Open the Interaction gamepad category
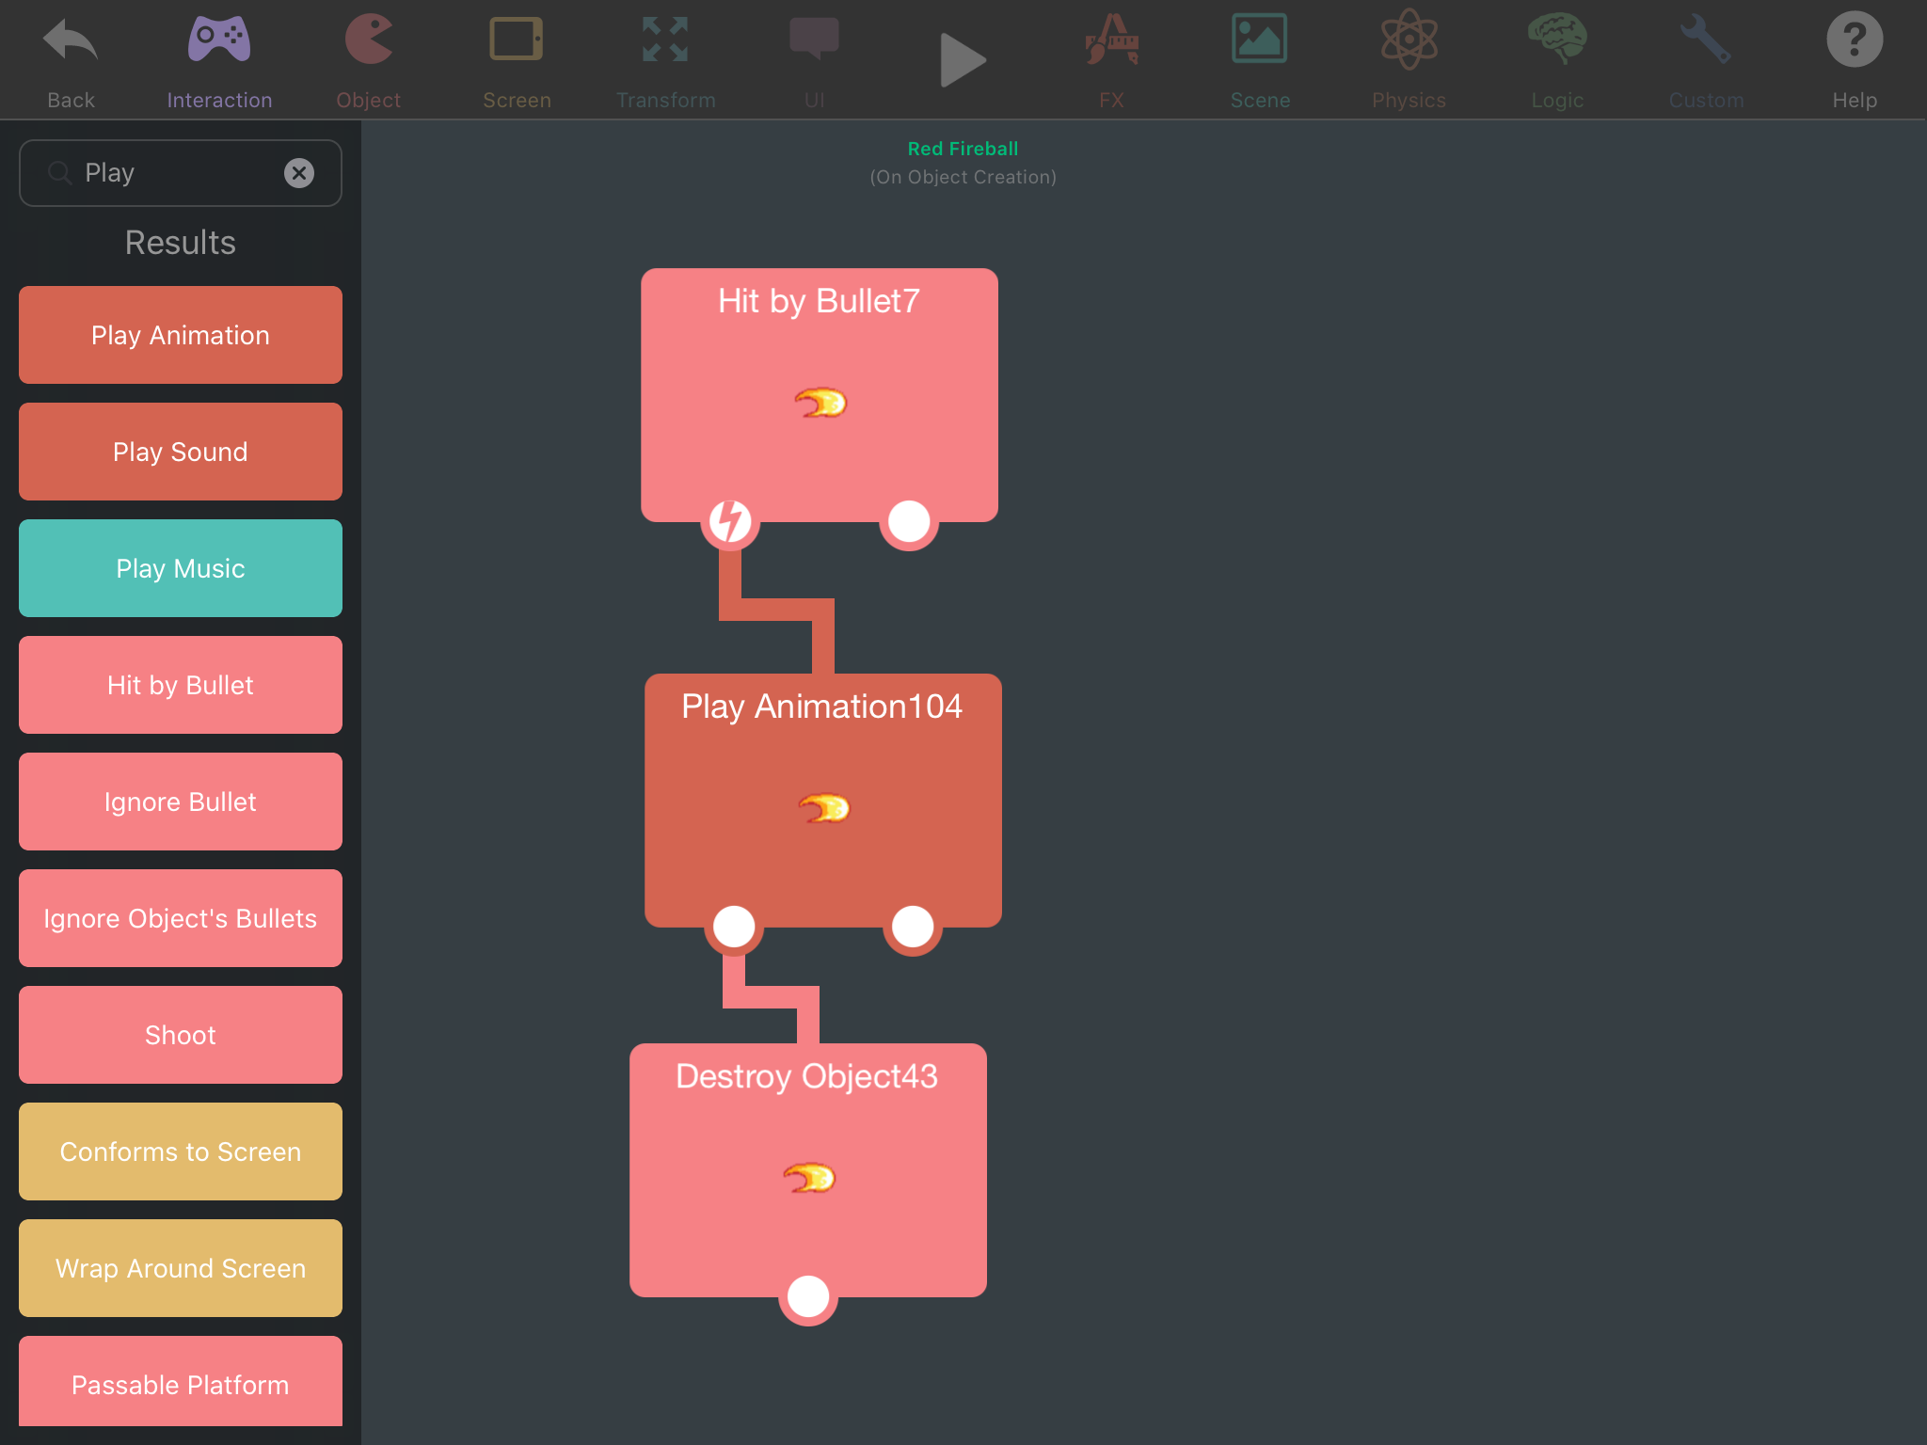 click(x=218, y=42)
